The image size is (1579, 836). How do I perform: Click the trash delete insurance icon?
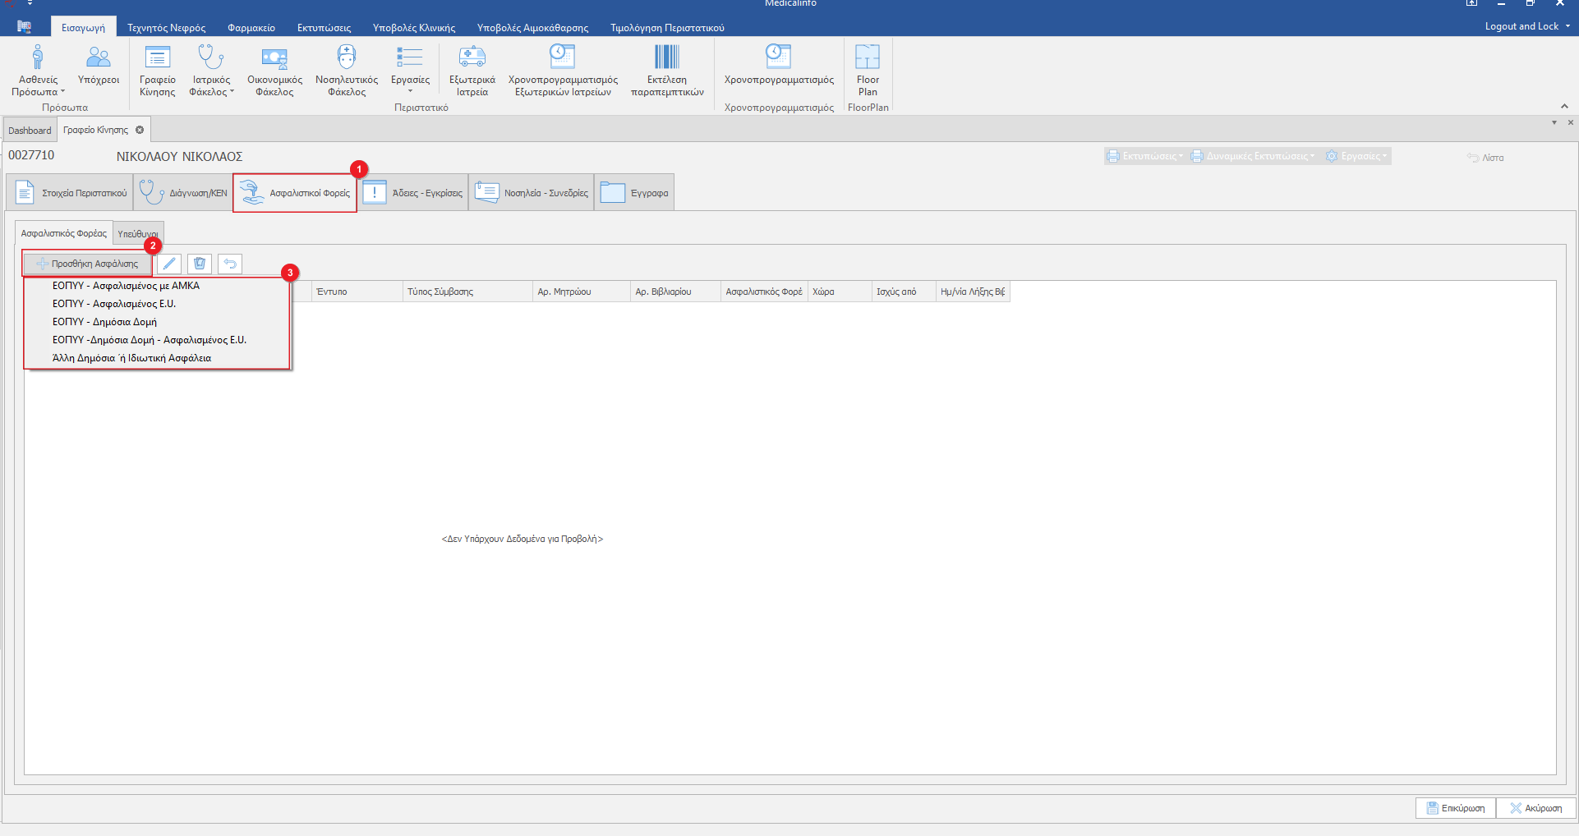click(200, 264)
